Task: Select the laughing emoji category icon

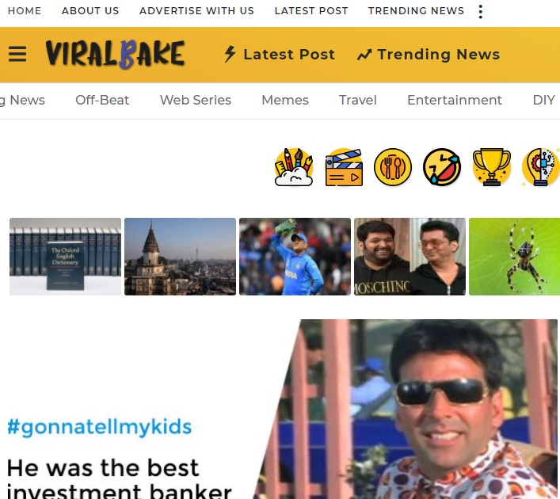Action: 442,167
